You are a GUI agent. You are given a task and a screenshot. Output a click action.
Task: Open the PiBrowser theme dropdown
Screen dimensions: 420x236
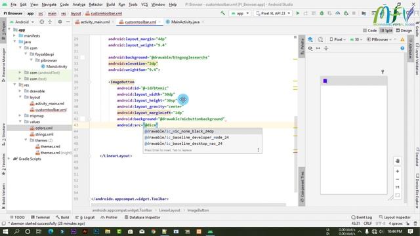(379, 39)
